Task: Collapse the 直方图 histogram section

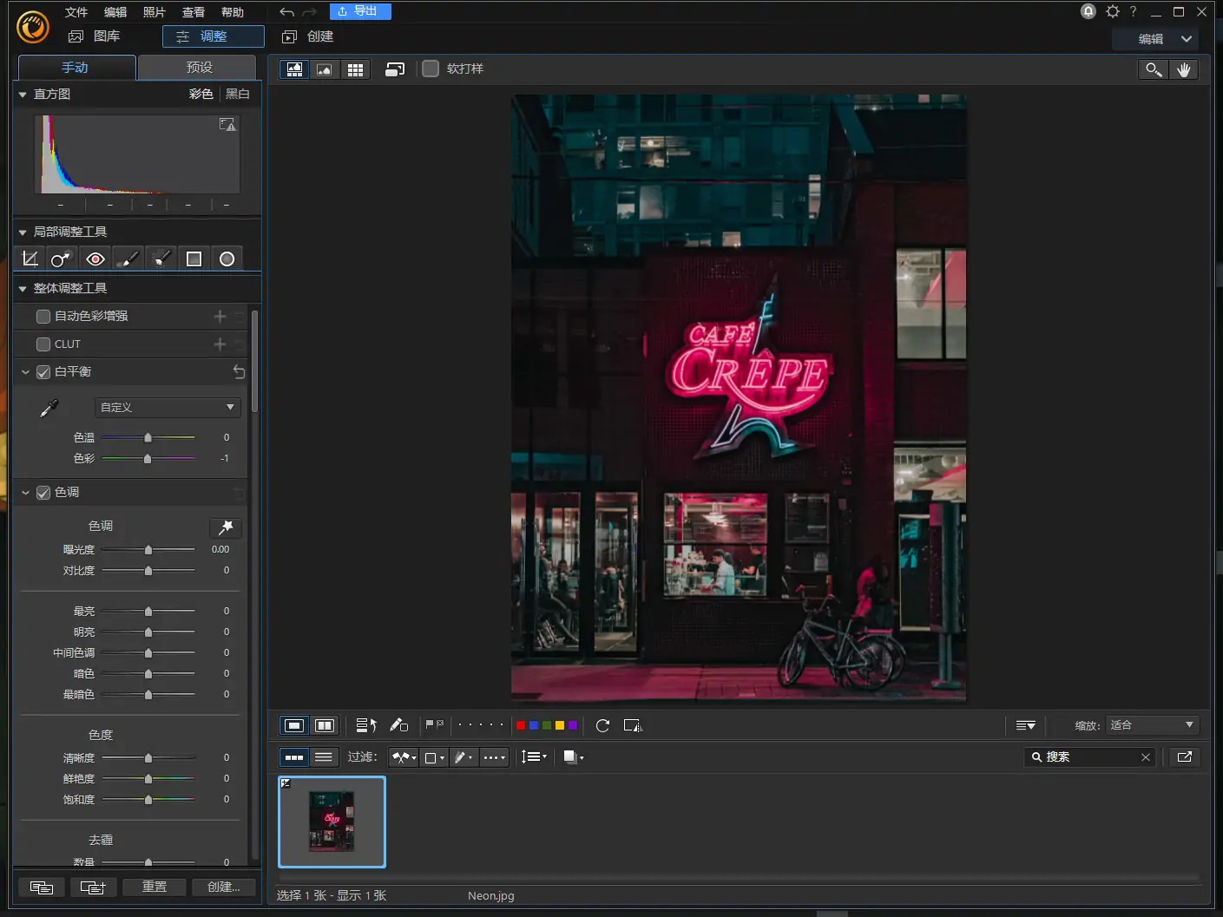Action: [x=22, y=94]
